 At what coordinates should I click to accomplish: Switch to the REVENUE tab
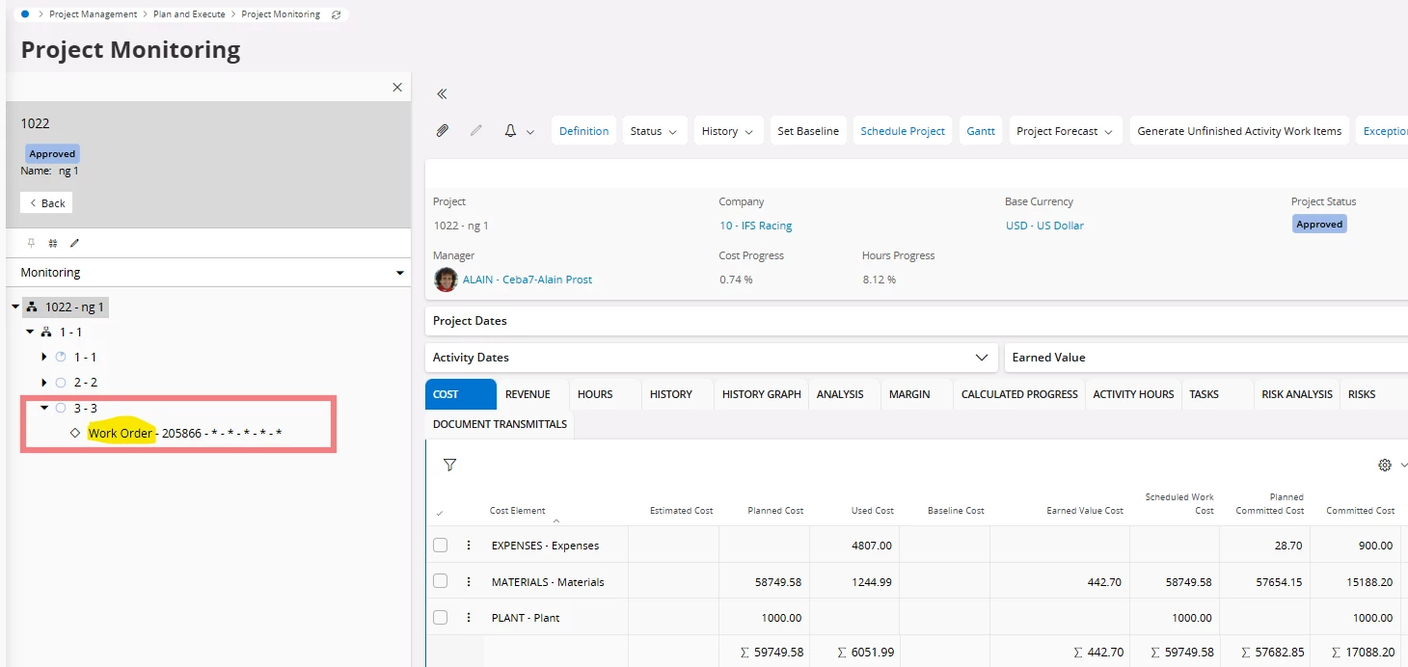528,394
